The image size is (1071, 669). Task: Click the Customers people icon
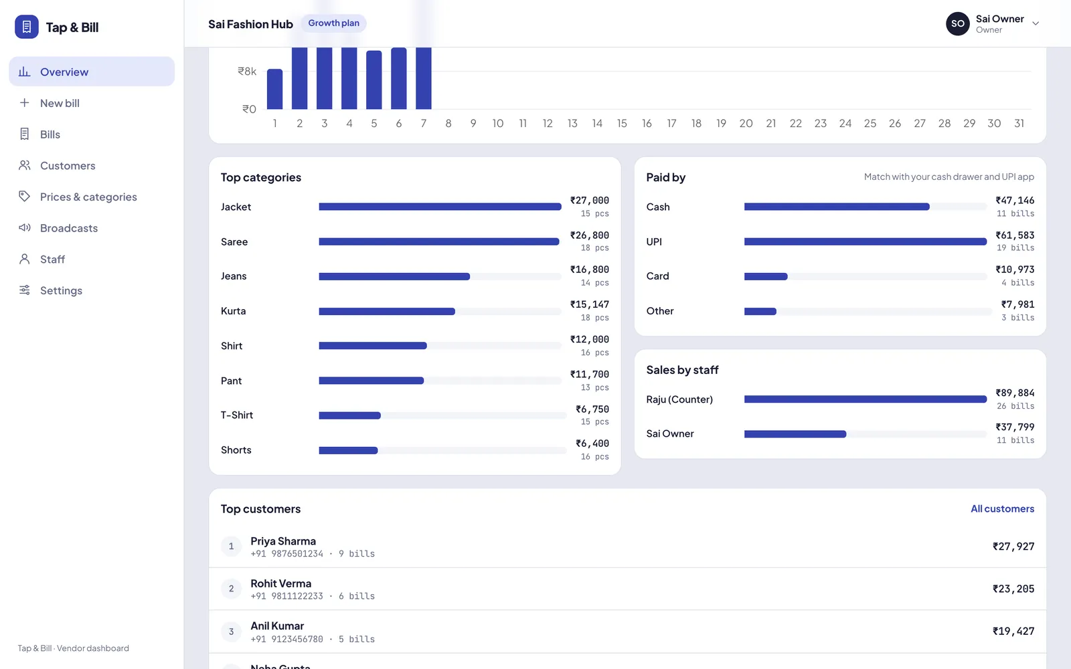click(25, 165)
